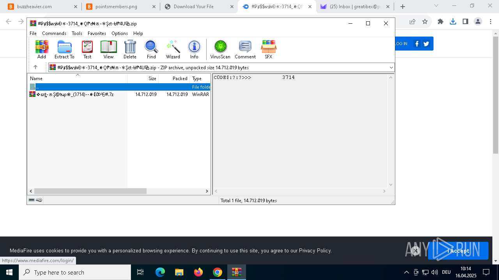
Task: Launch the Wizard tool
Action: (x=173, y=50)
